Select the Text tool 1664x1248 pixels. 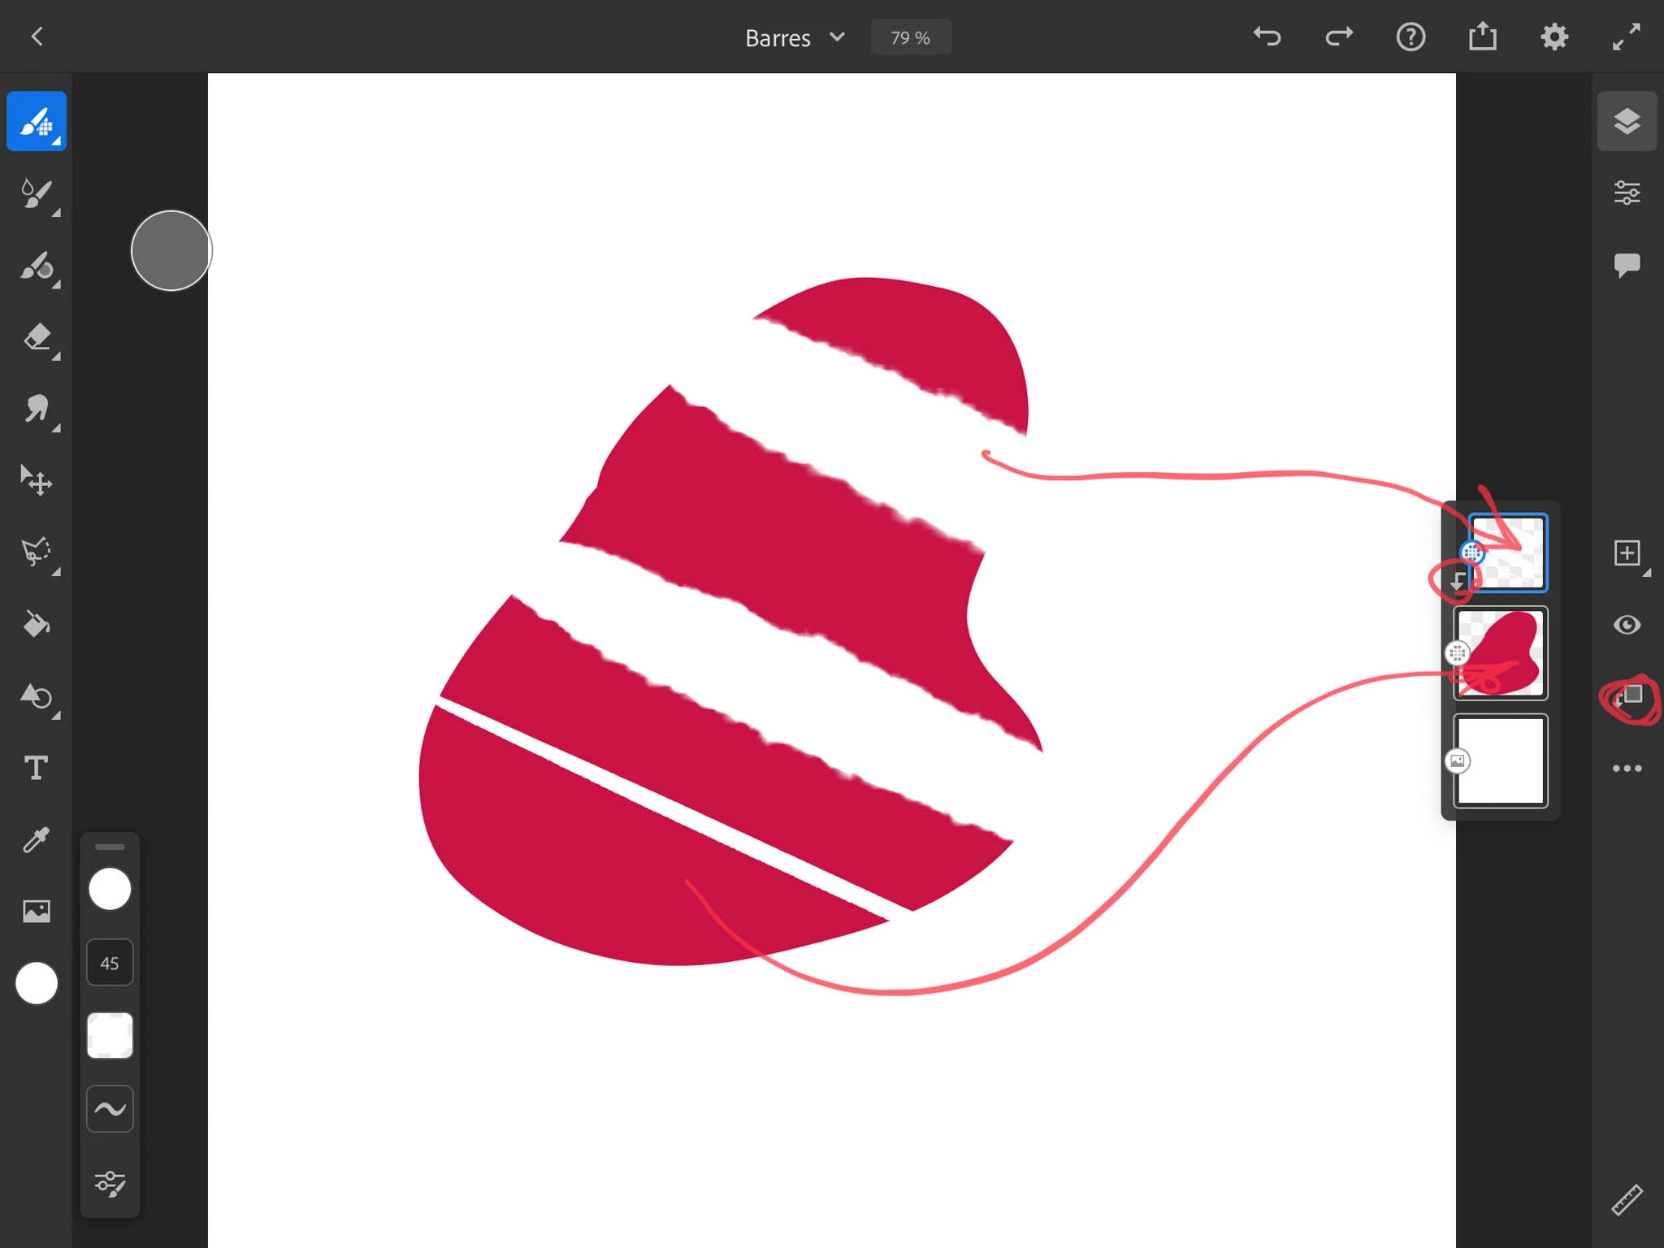37,768
